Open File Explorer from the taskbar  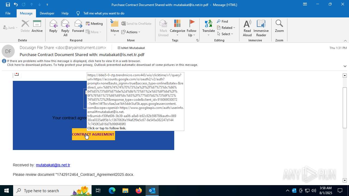pos(125,191)
